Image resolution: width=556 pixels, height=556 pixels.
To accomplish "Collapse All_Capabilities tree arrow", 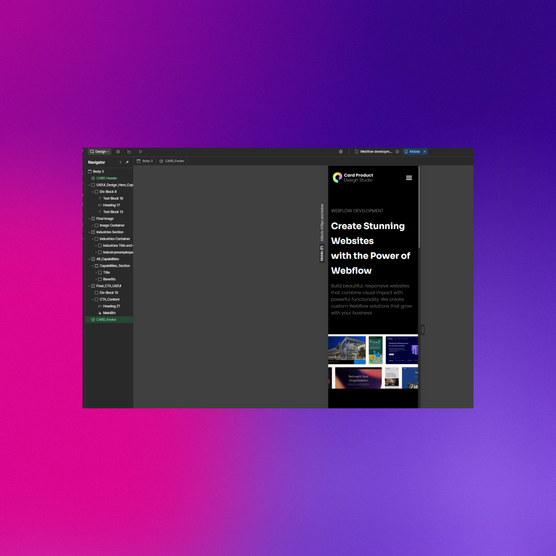I will coord(89,259).
